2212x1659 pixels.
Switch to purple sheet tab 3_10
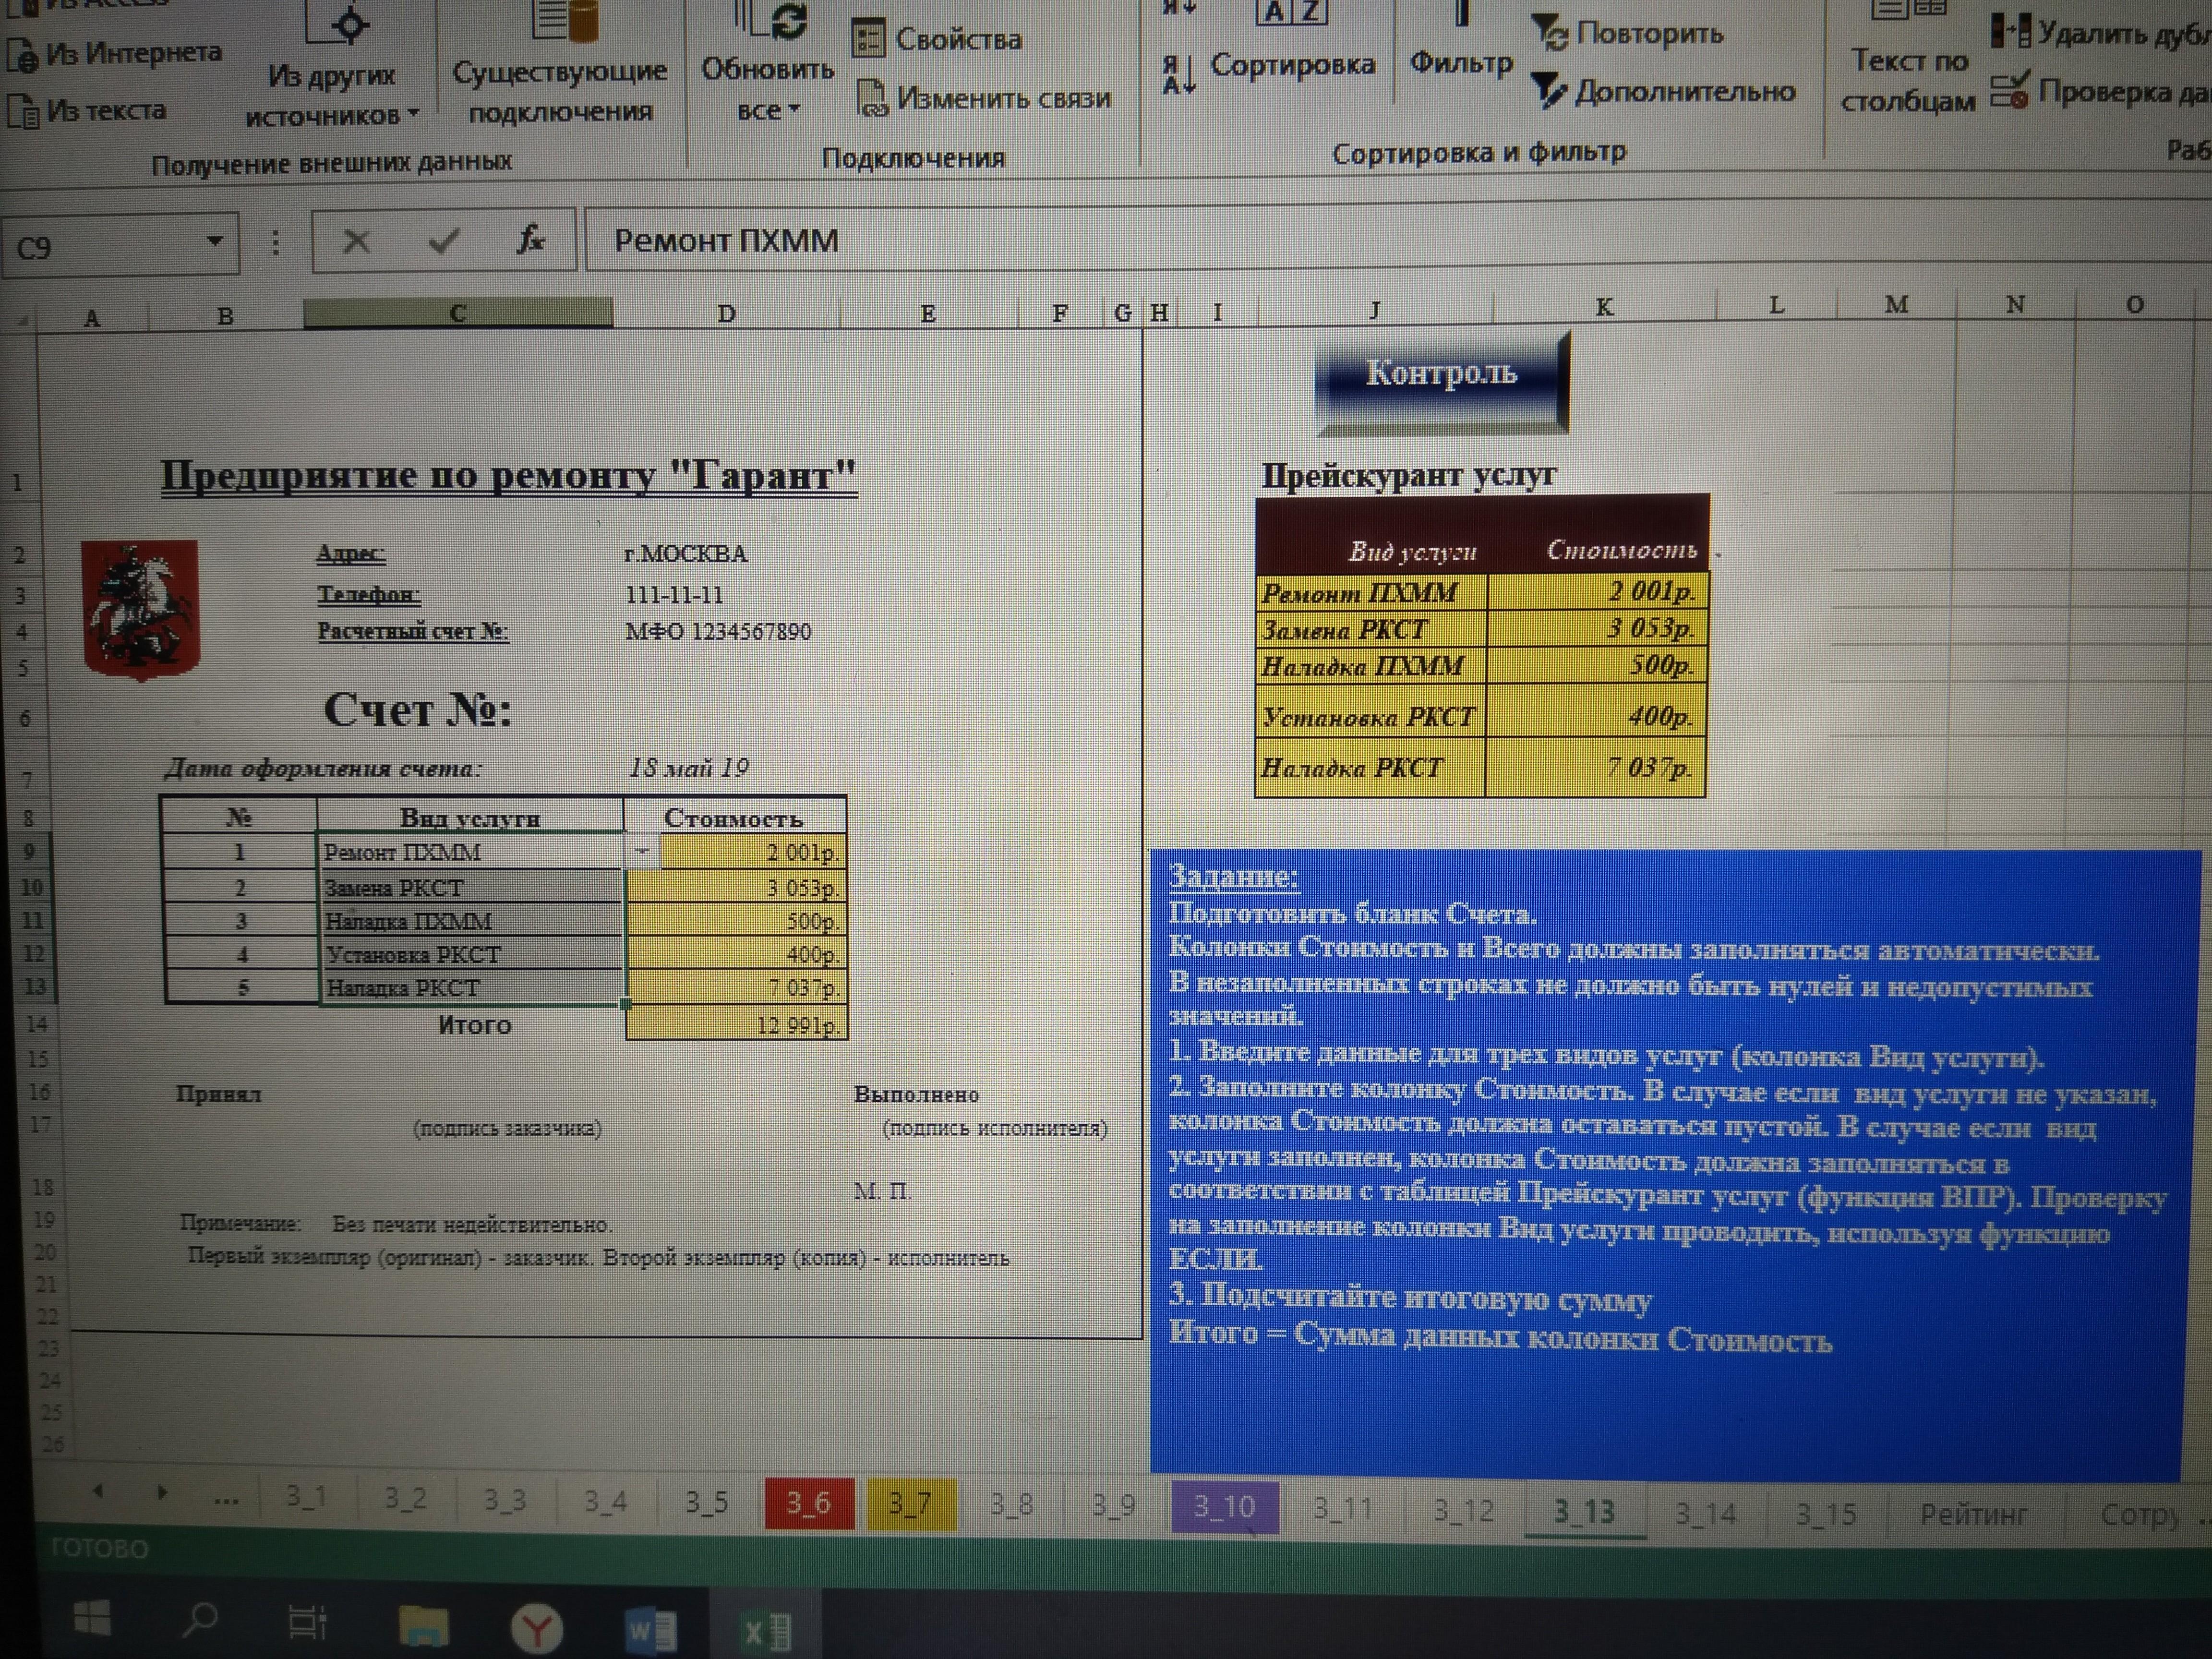[x=1225, y=1507]
